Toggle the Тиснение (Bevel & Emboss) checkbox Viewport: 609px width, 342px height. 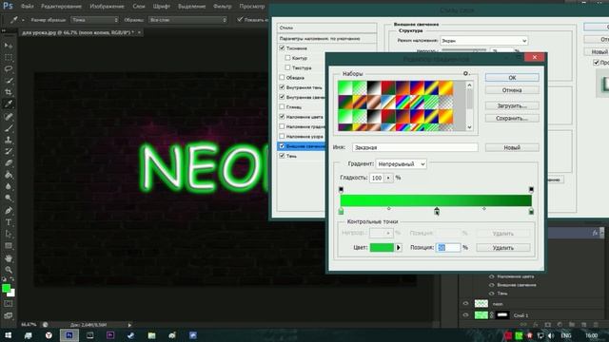click(x=282, y=48)
